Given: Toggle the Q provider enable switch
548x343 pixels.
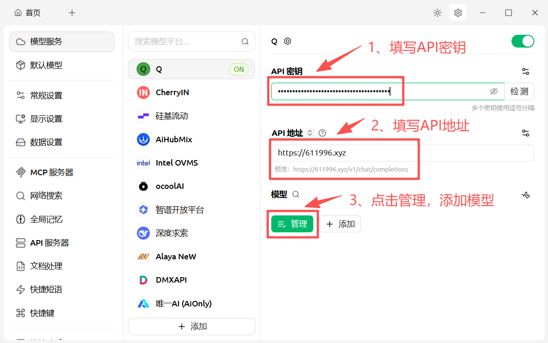Looking at the screenshot, I should [522, 41].
